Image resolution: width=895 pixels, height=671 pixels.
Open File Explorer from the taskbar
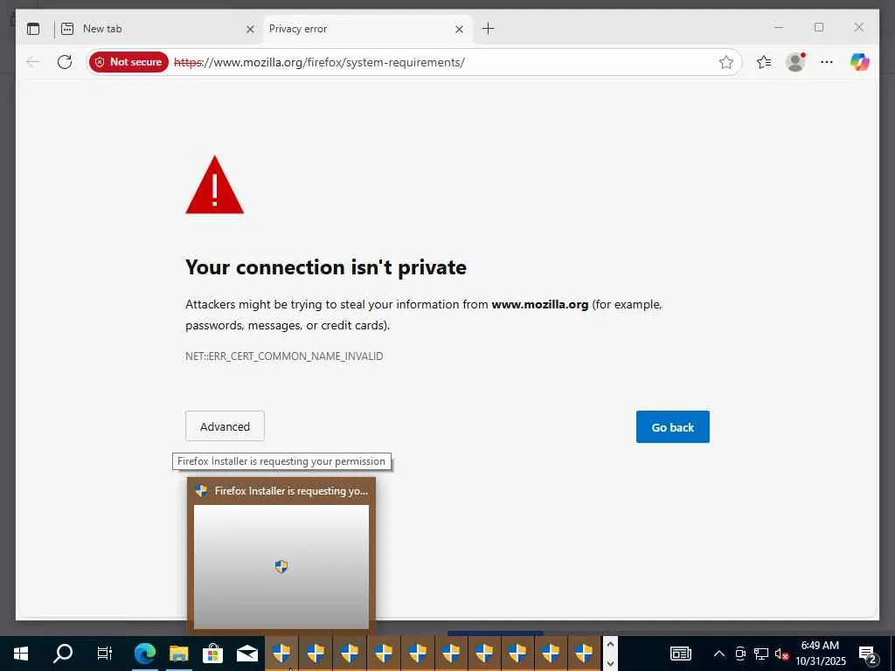tap(178, 654)
